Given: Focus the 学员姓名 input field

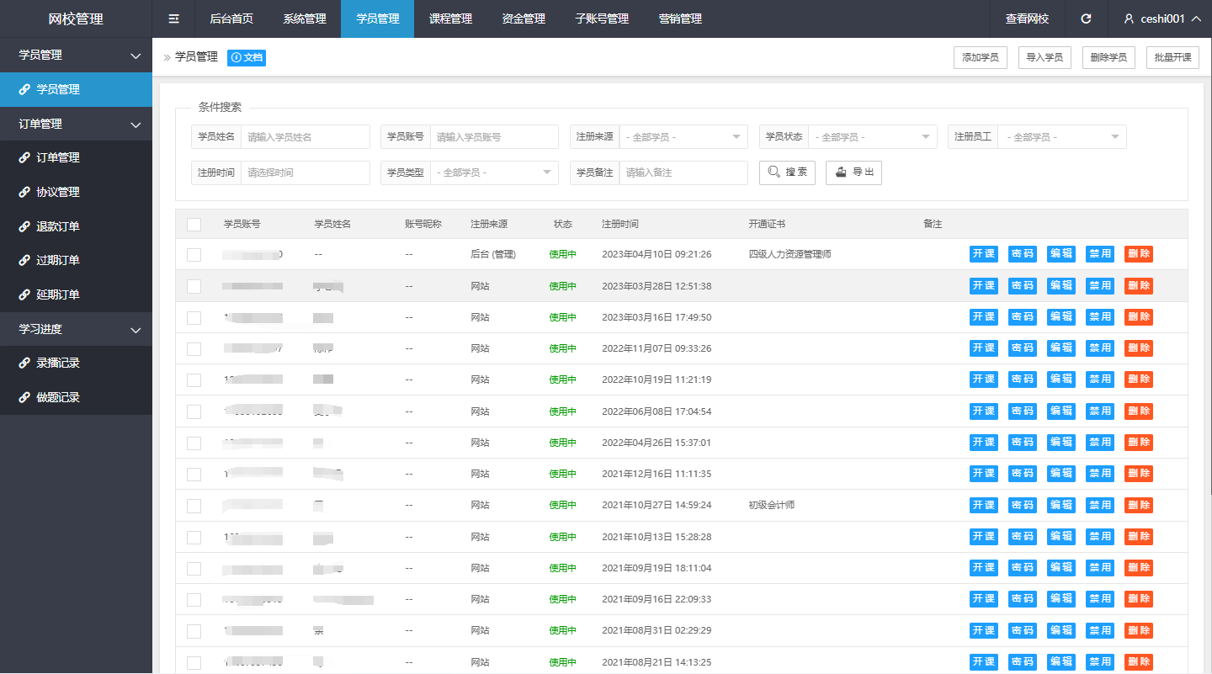Looking at the screenshot, I should pyautogui.click(x=305, y=137).
